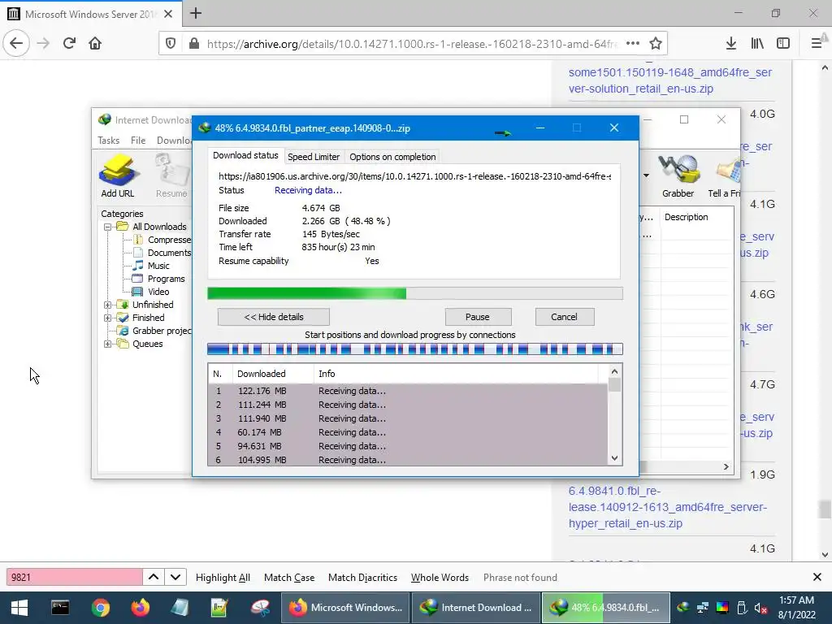Image resolution: width=832 pixels, height=624 pixels.
Task: Click the network tray icon
Action: click(x=703, y=608)
